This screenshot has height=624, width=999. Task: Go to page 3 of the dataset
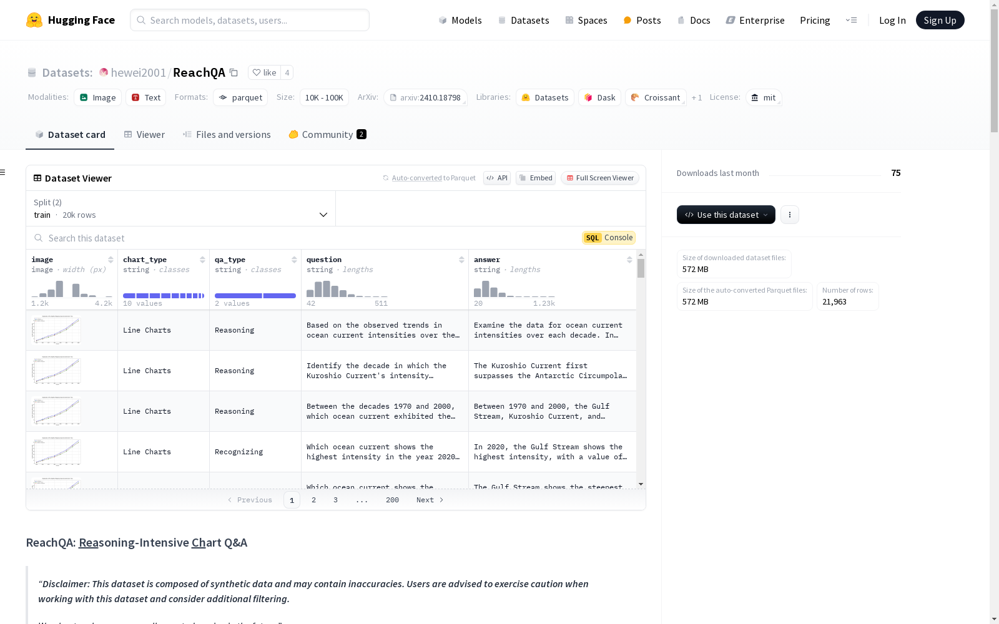(335, 500)
